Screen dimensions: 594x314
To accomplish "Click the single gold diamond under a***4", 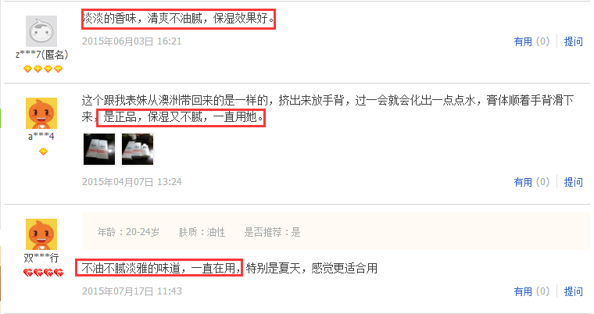I will (43, 152).
